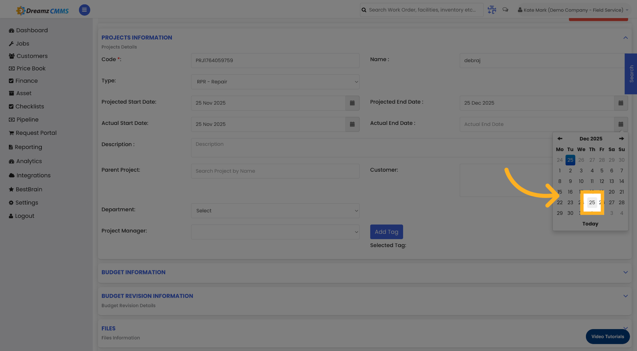Screen dimensions: 637x351
Task: Select highlighted November 25 in calendar
Action: coord(570,160)
